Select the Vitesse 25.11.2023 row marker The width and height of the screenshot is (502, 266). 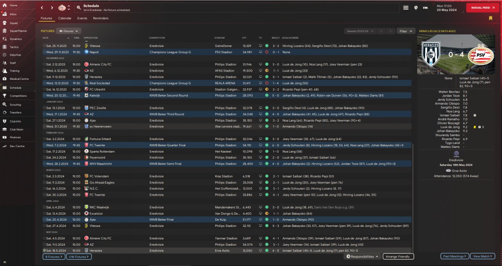pyautogui.click(x=44, y=46)
